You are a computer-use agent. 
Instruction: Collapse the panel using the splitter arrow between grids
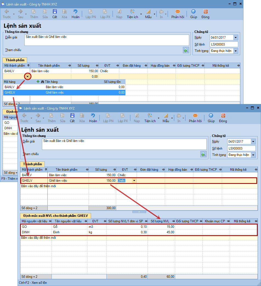coord(139,212)
